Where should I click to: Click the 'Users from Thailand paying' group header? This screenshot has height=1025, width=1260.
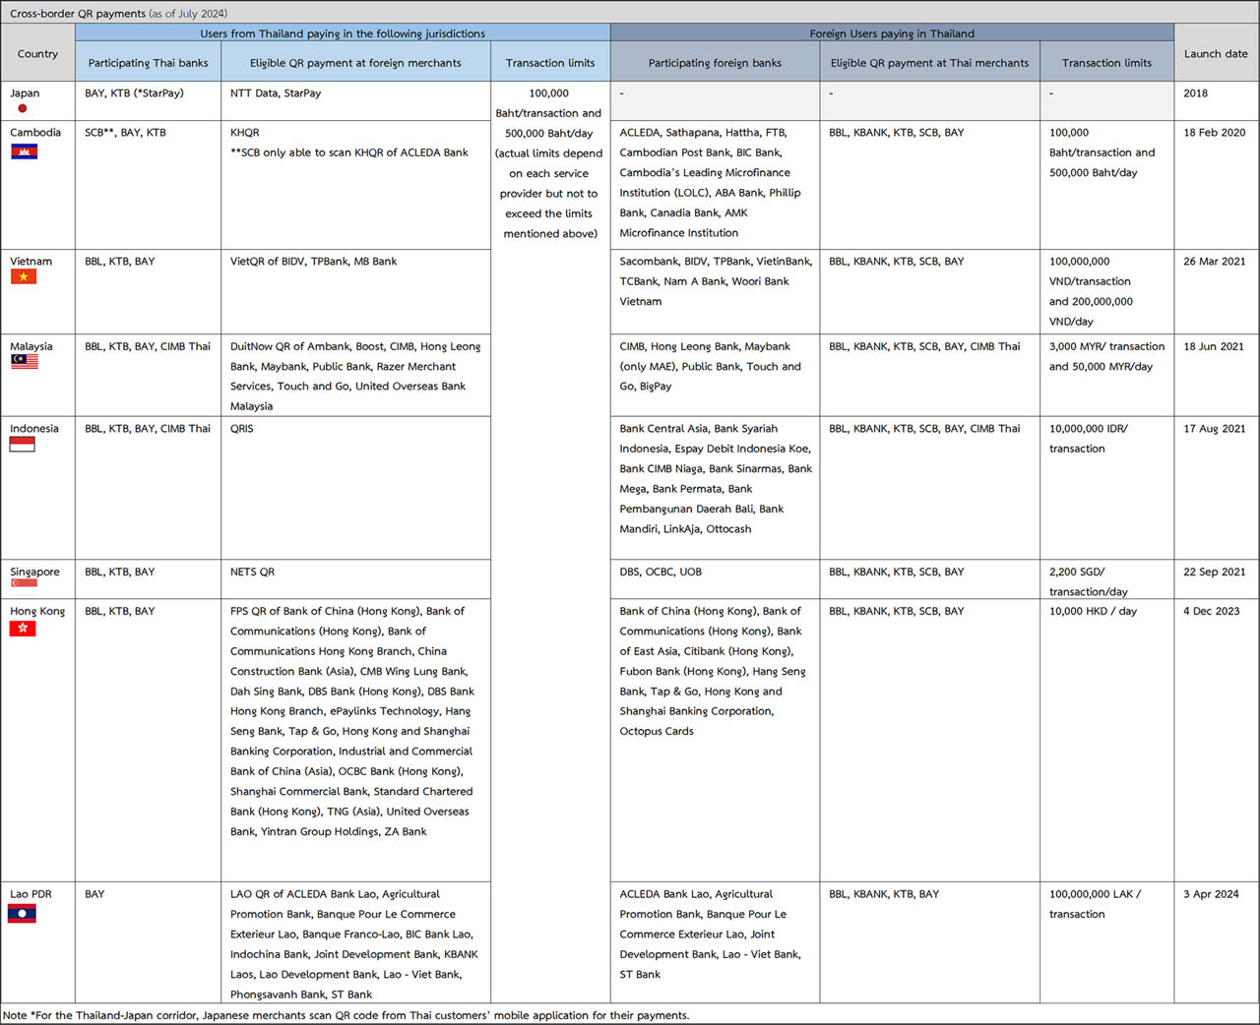point(343,33)
